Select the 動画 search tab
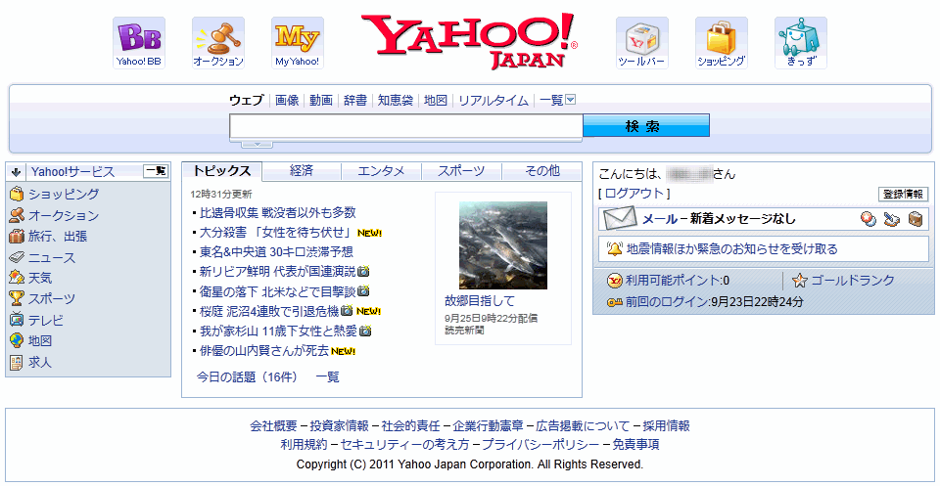 [x=321, y=101]
